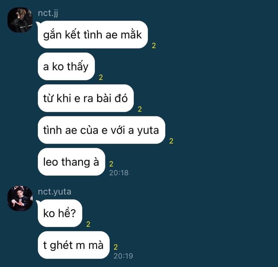Tap read count beside "a ko thấy"

101,77
